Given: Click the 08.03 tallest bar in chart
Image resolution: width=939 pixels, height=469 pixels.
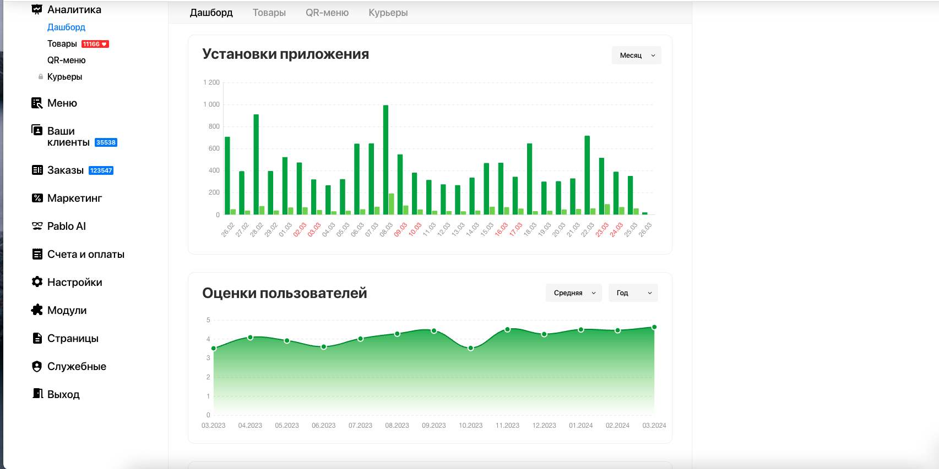Looking at the screenshot, I should (x=386, y=159).
